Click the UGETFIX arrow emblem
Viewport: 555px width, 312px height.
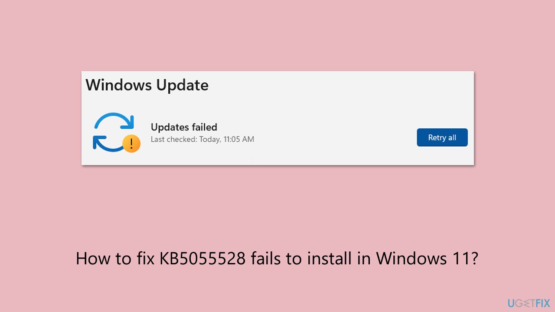click(526, 303)
